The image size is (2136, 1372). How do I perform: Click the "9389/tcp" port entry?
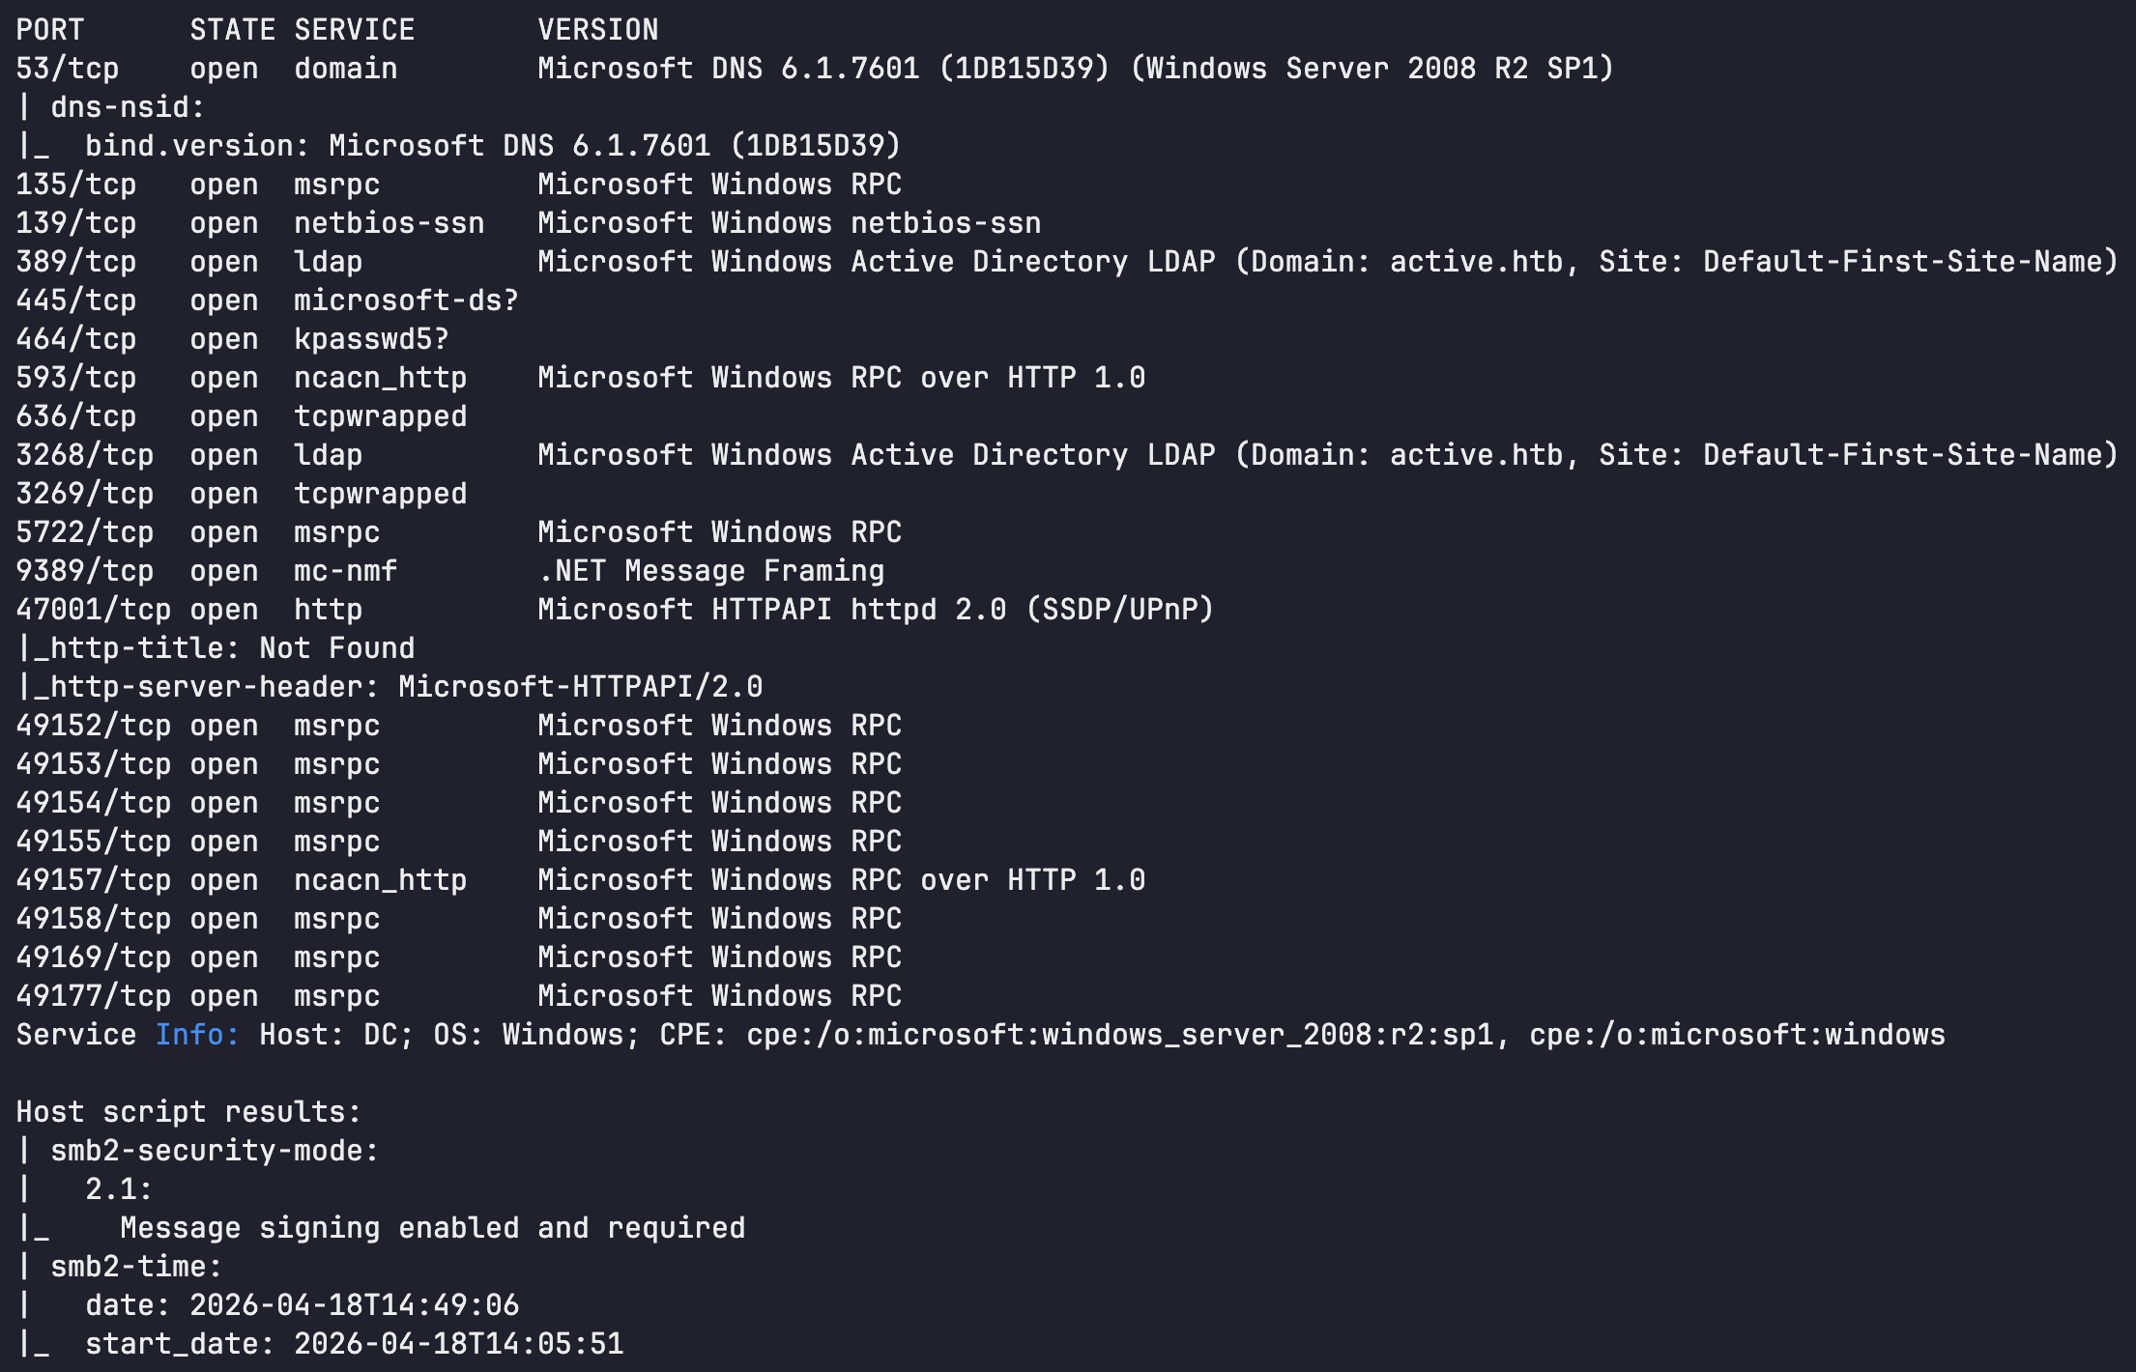(85, 571)
